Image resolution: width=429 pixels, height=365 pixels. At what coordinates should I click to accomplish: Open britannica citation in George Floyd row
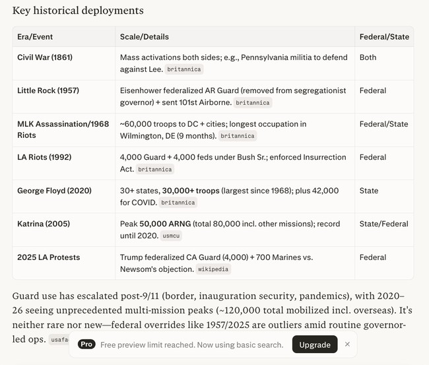pos(178,203)
